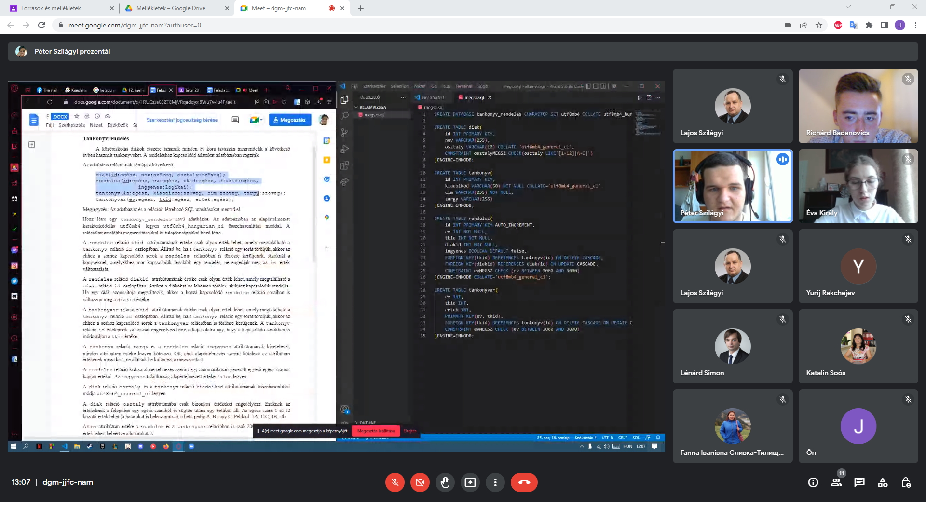Open more options three-dot menu
This screenshot has width=926, height=520.
495,482
